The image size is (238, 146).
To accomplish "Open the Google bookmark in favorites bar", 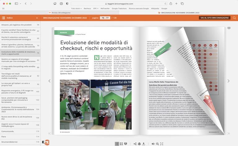I will tap(164, 8).
